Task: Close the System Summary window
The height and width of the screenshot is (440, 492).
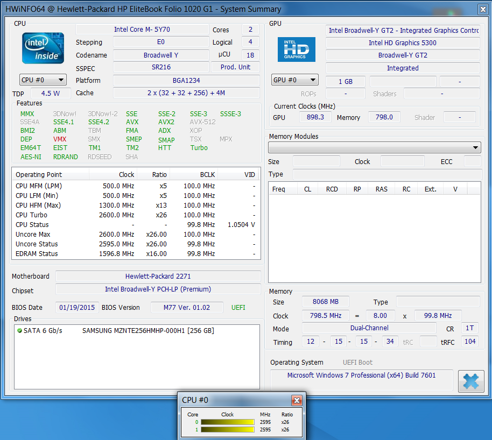Action: (483, 9)
